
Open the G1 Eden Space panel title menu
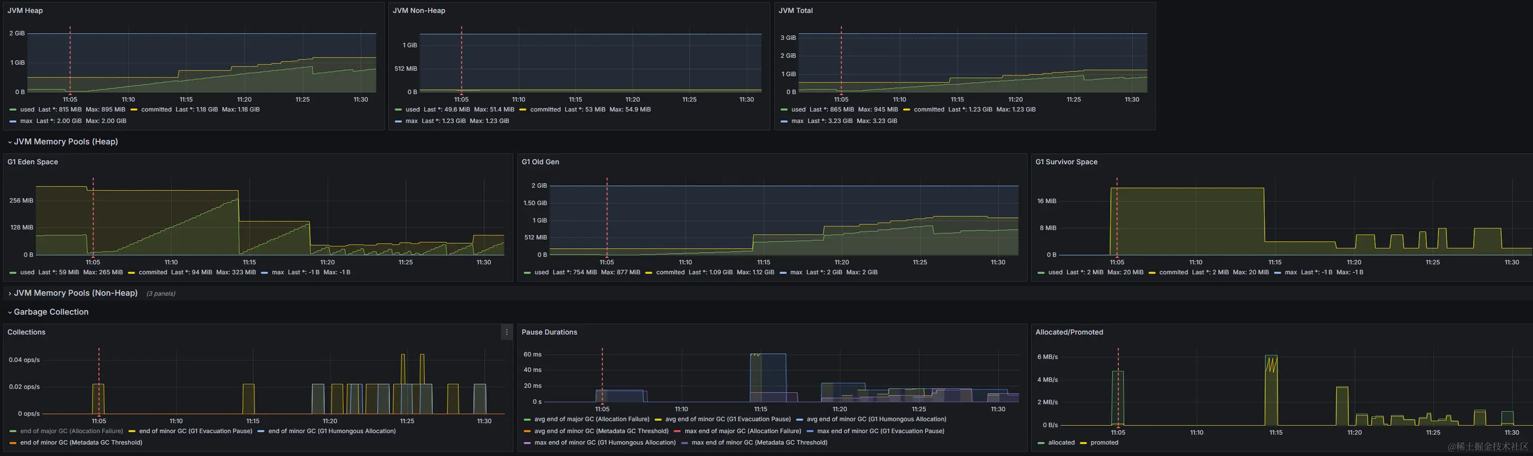tap(33, 162)
